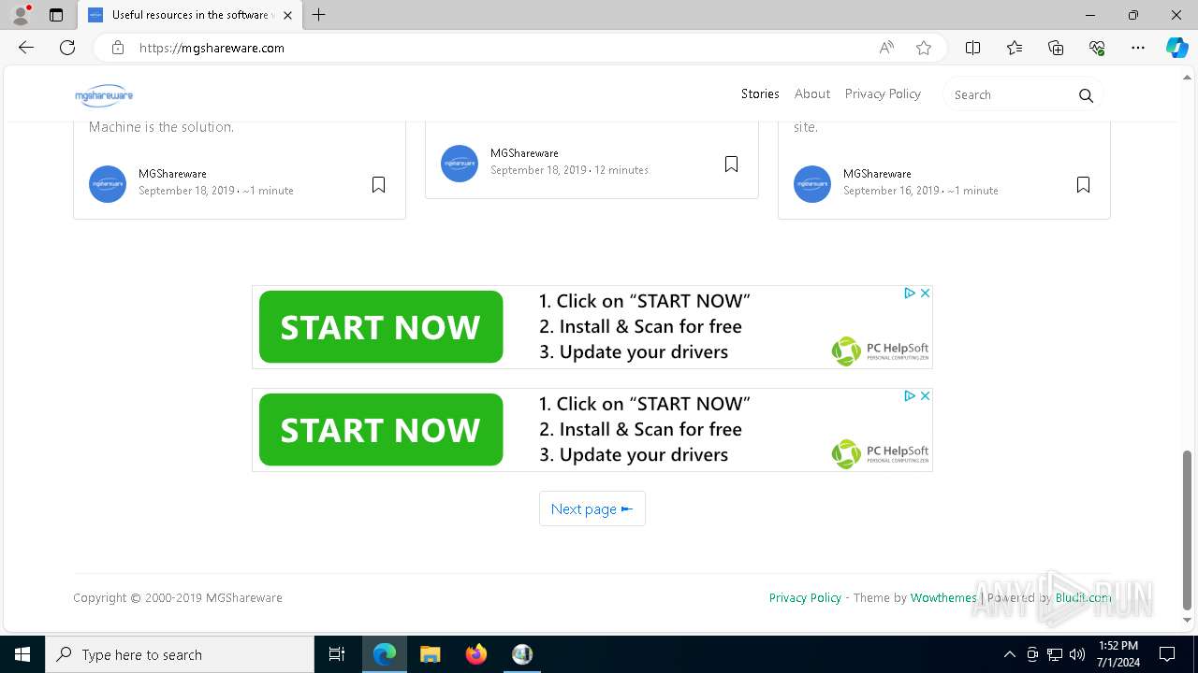Screen dimensions: 1198x673
Task: Open the Stories menu item
Action: tap(760, 93)
